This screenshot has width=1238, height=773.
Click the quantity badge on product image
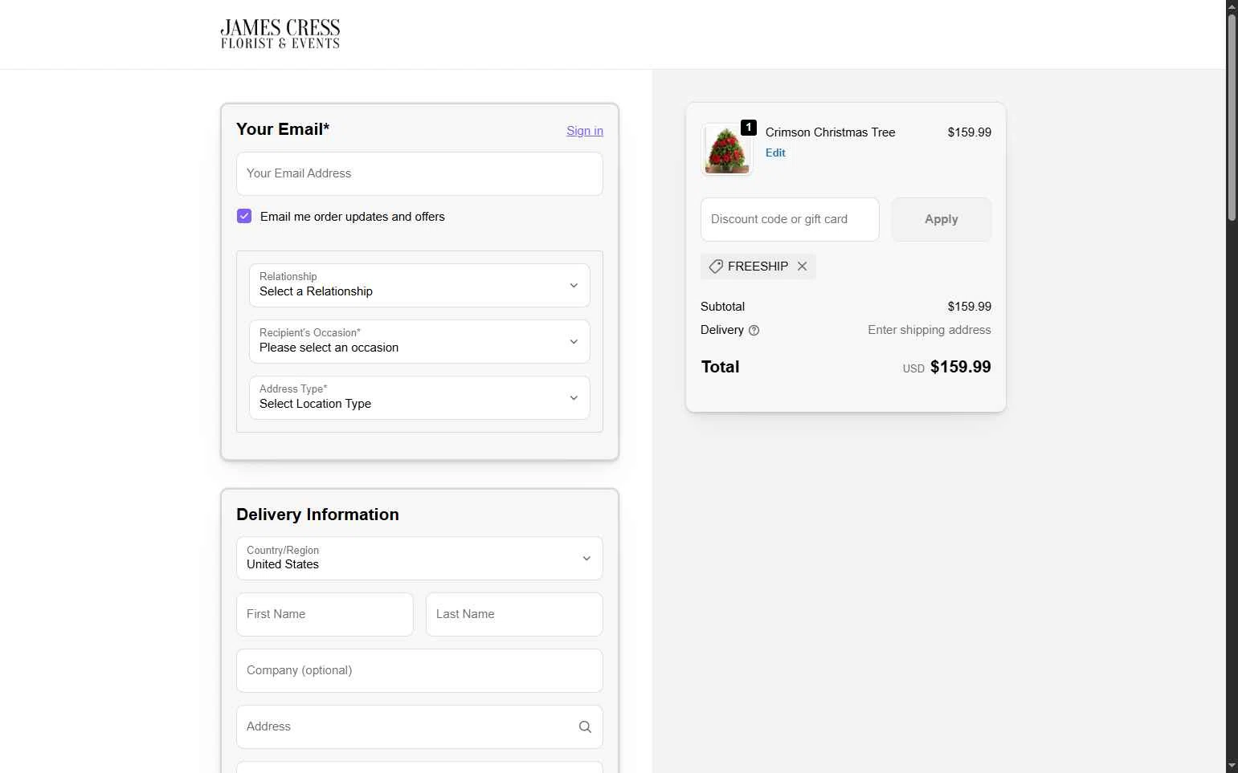(x=748, y=128)
